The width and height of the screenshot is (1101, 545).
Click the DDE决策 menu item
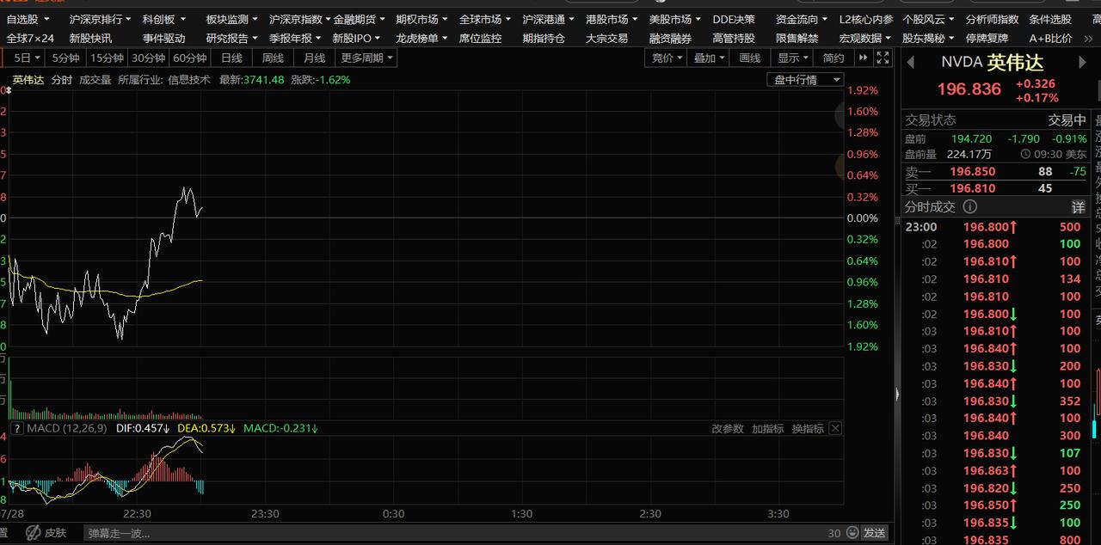(734, 19)
